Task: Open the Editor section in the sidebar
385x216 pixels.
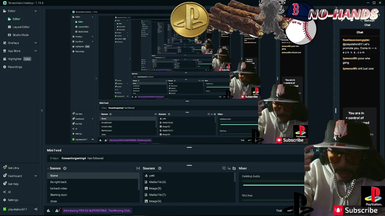Action: click(x=11, y=11)
